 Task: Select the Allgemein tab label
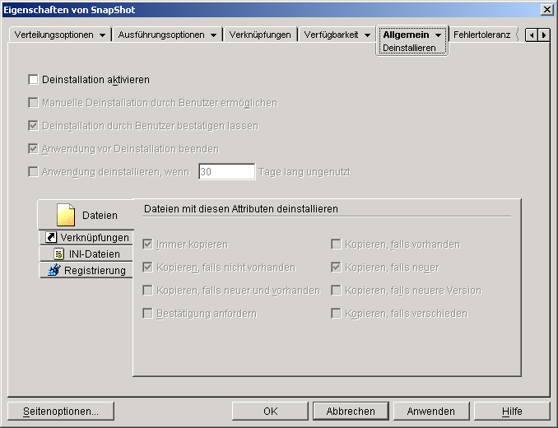click(406, 35)
